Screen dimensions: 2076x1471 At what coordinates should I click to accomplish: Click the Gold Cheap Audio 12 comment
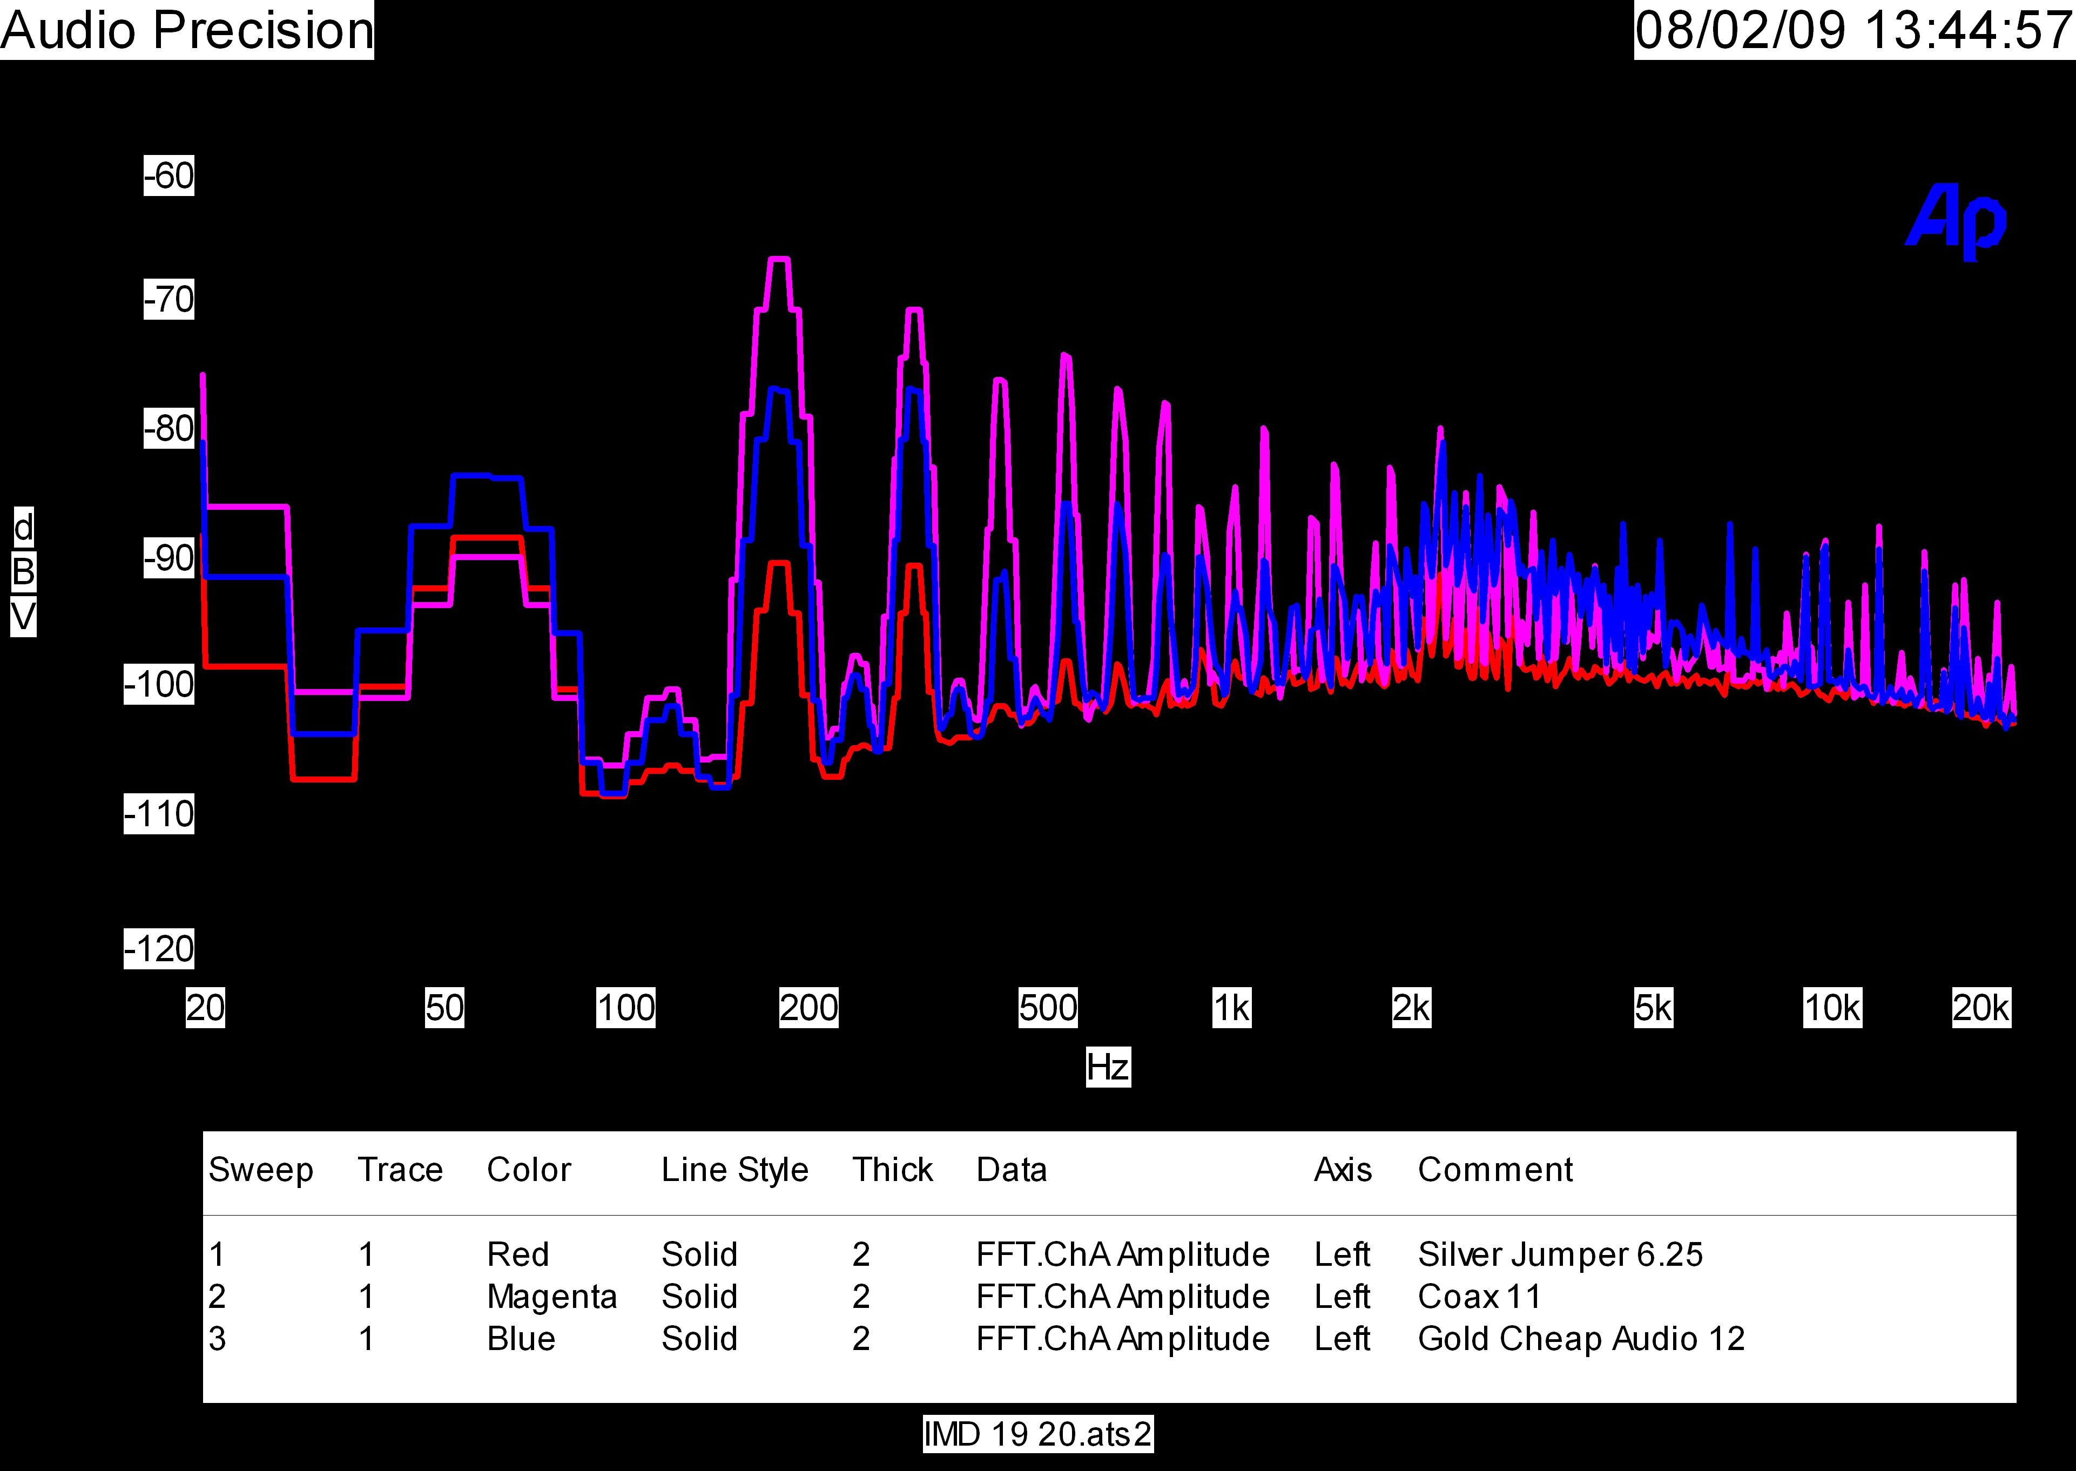(1581, 1339)
